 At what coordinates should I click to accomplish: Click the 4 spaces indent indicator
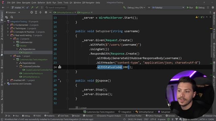pyautogui.click(x=161, y=119)
